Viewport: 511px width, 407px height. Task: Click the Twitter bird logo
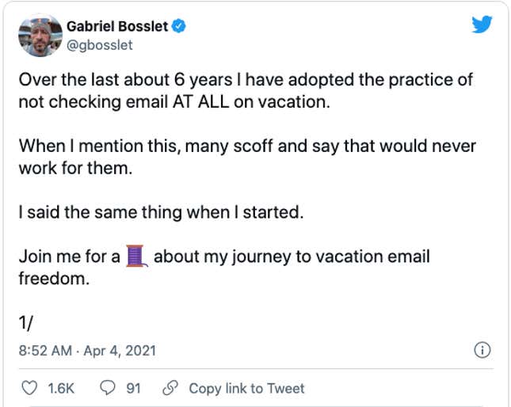coord(482,24)
